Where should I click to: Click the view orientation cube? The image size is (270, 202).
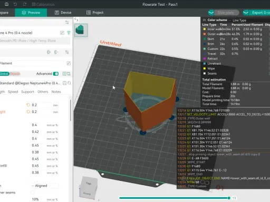[x=89, y=188]
